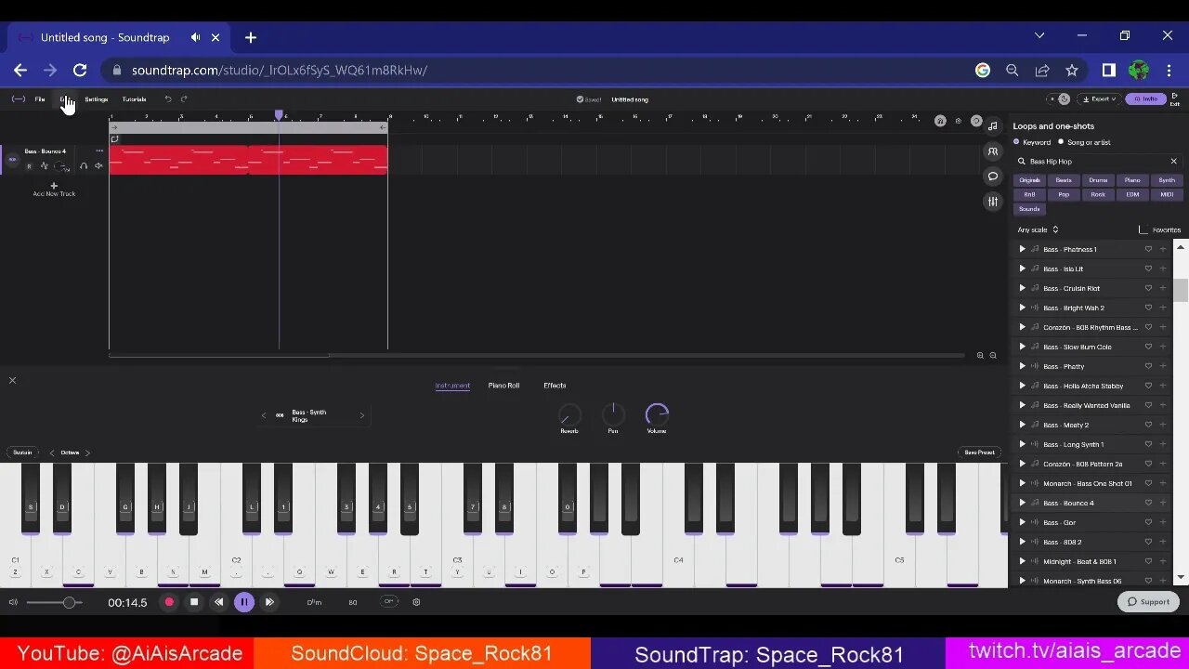Select previous instrument preset chevron
The height and width of the screenshot is (669, 1189).
(264, 415)
